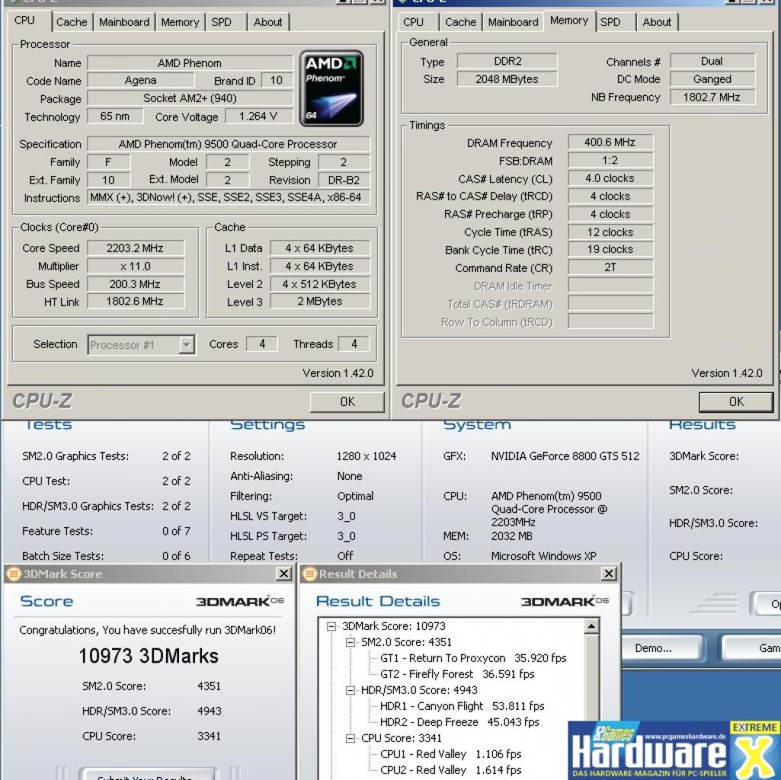This screenshot has width=781, height=780.
Task: Select CPU1 - Red Valley row
Action: [450, 754]
